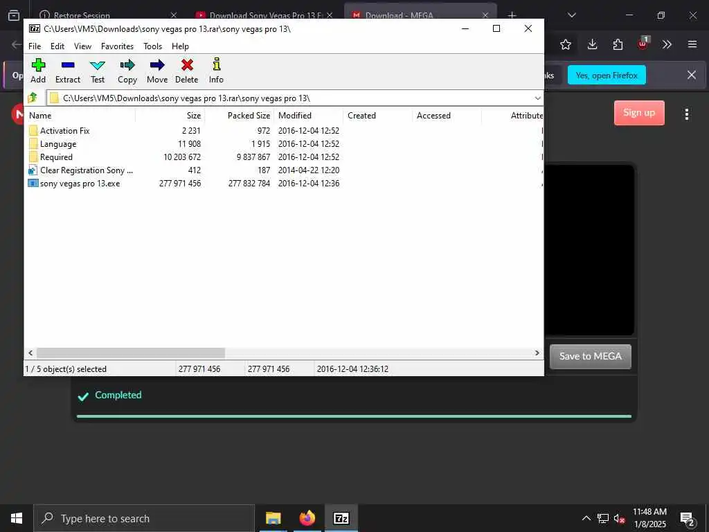This screenshot has height=532, width=709.
Task: Click 7-Zip taskbar icon
Action: tap(341, 518)
